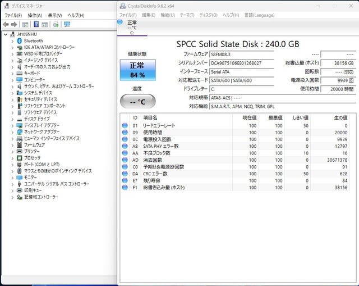Click the セキュリティ デバイス category icon
Image resolution: width=359 pixels, height=286 pixels.
20,99
